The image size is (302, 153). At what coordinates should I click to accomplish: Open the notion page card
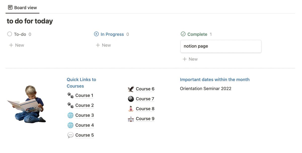pyautogui.click(x=221, y=46)
